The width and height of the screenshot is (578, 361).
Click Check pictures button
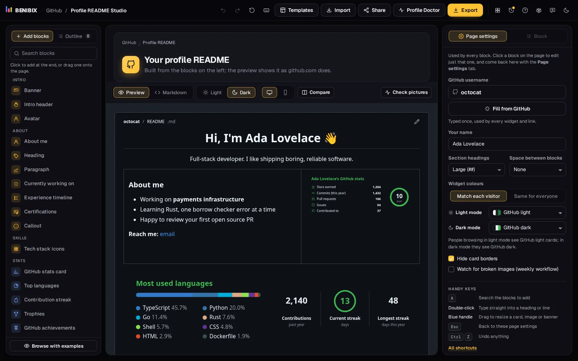pyautogui.click(x=406, y=92)
